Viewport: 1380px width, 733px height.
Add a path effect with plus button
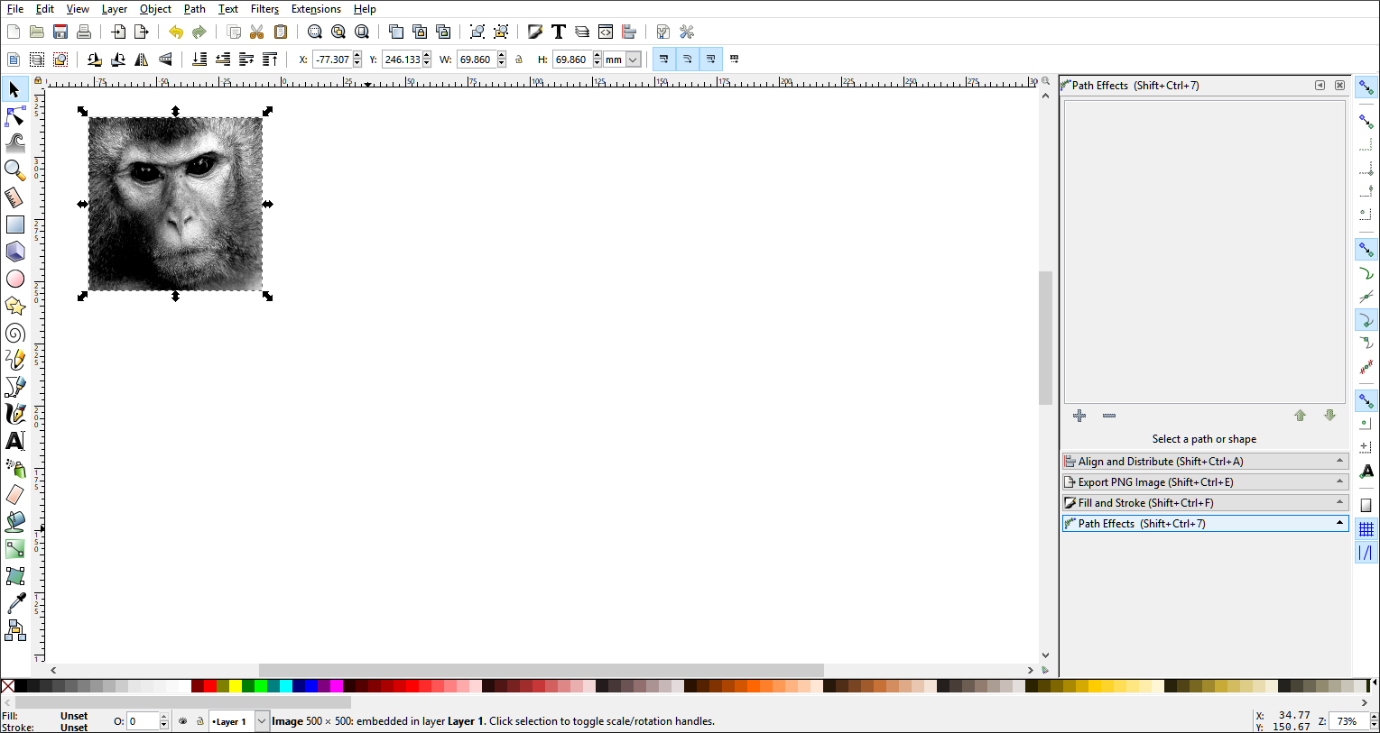click(x=1079, y=416)
